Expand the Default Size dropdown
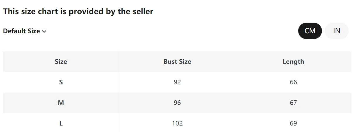Screen dimensions: 356x132 tap(25, 31)
